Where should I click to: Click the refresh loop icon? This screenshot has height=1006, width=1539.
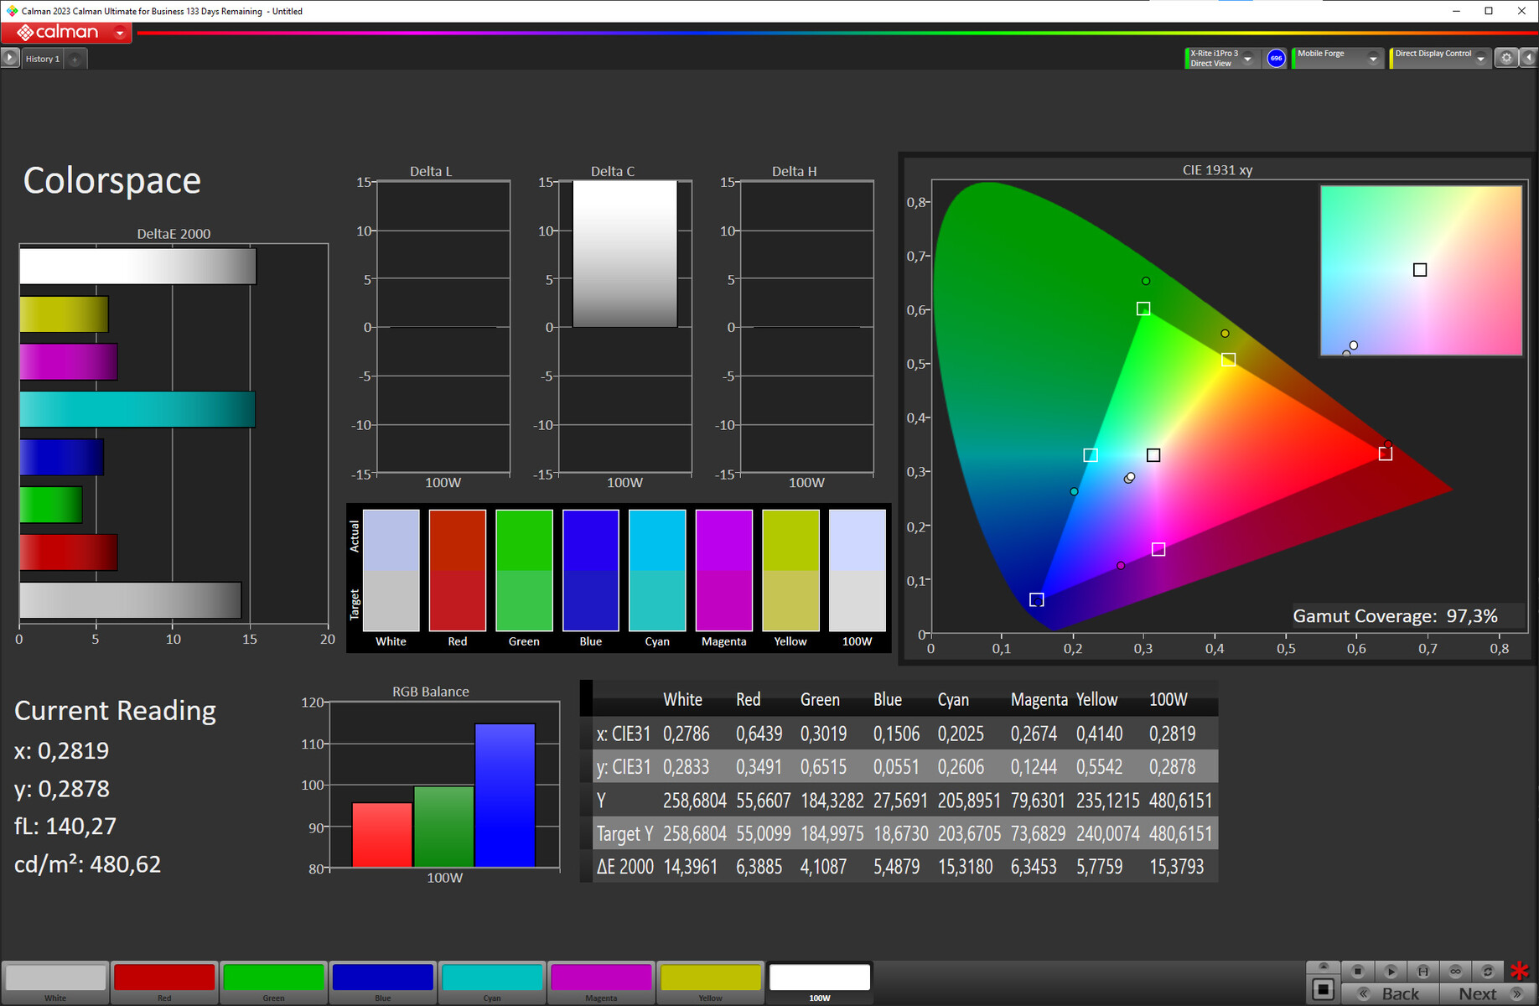[x=1488, y=971]
